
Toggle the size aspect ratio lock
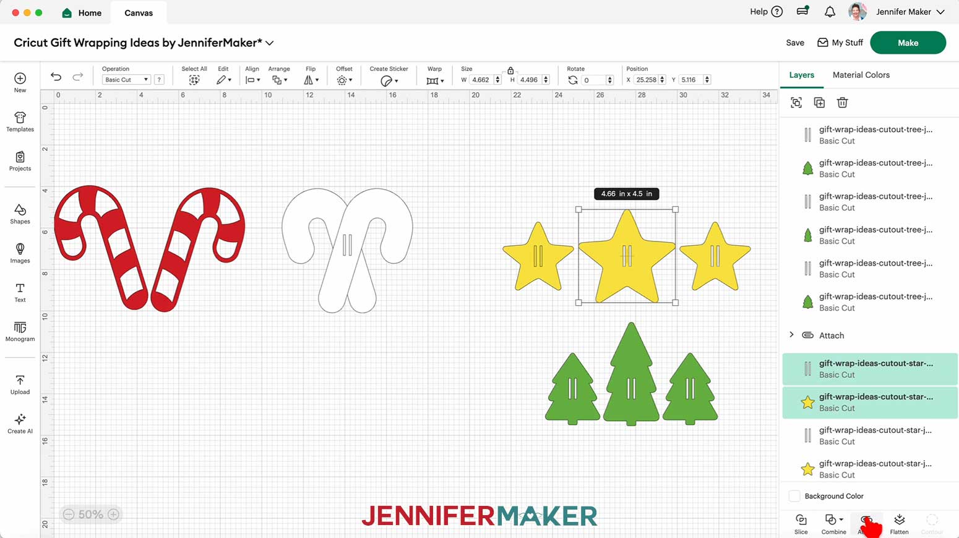(x=510, y=70)
